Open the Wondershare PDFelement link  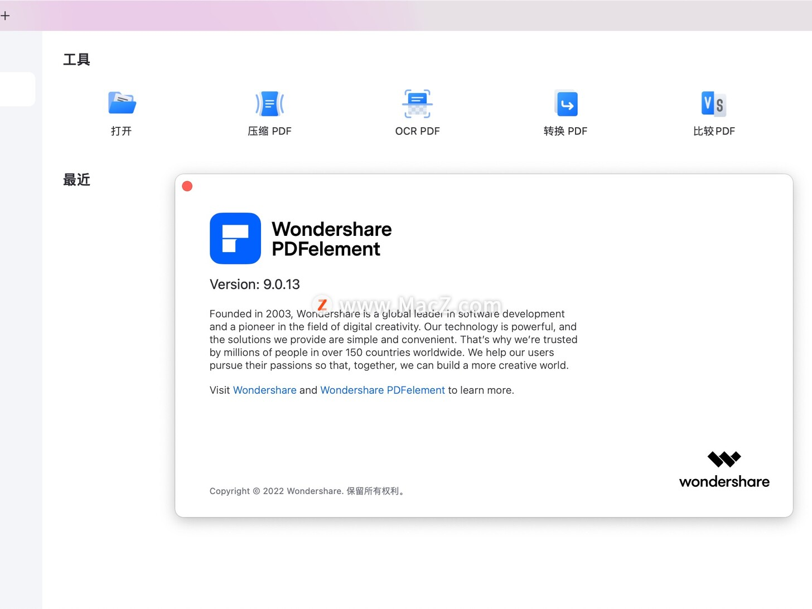pos(383,390)
